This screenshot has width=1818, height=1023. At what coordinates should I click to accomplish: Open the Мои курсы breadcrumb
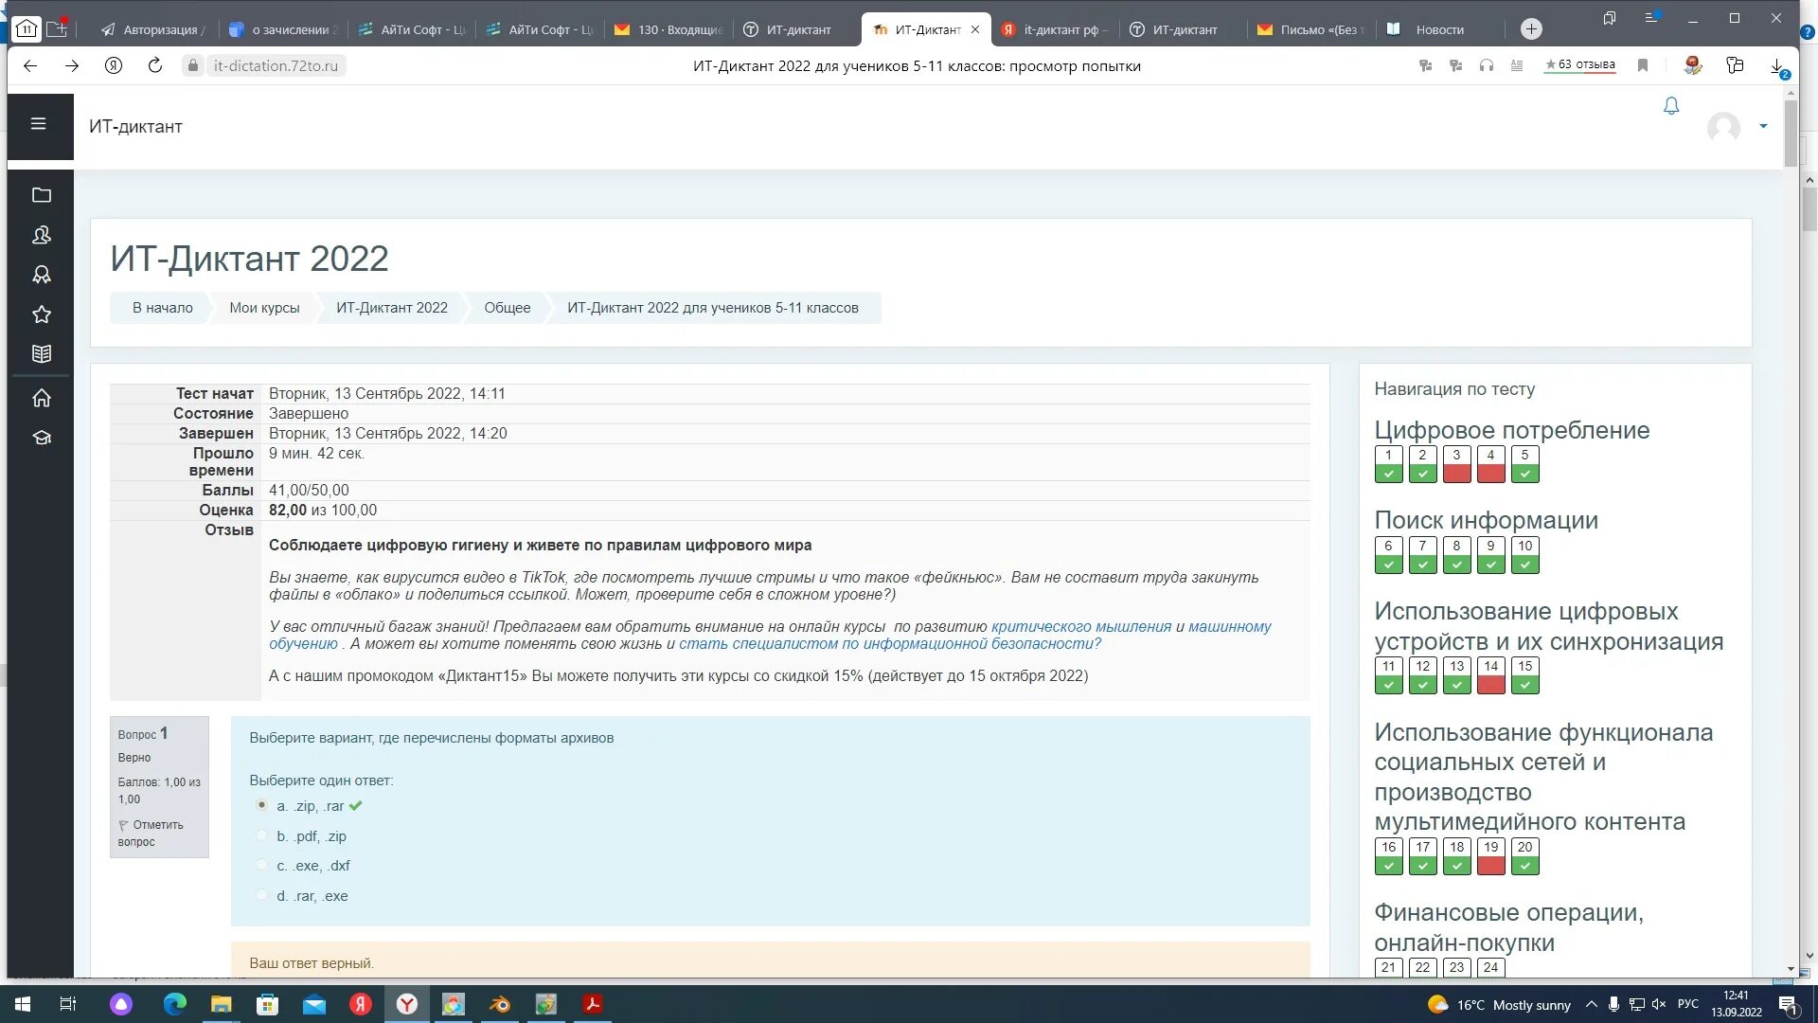pyautogui.click(x=264, y=308)
